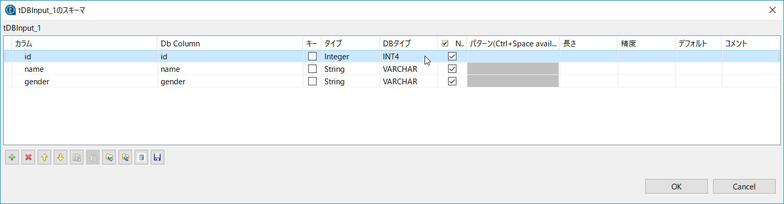Click the 長さ column header
Screen dimensions: 784x204
589,44
